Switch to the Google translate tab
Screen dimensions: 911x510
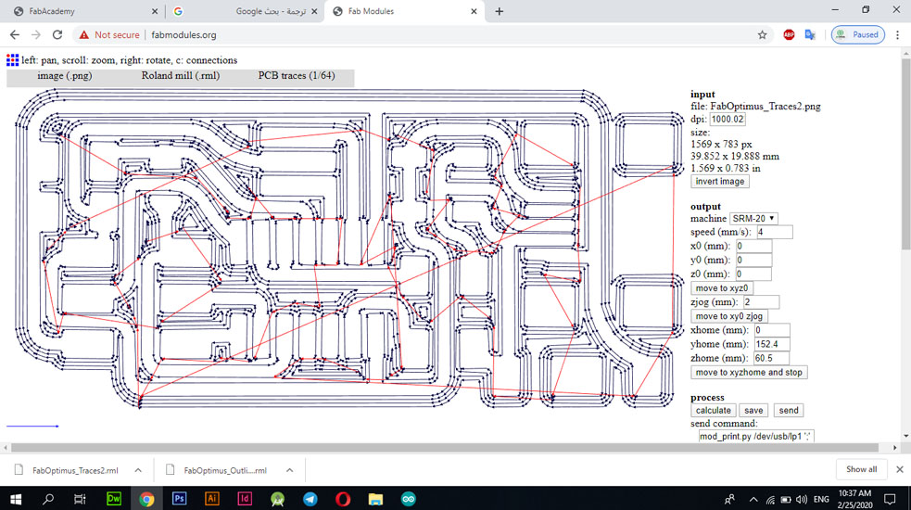pyautogui.click(x=244, y=11)
